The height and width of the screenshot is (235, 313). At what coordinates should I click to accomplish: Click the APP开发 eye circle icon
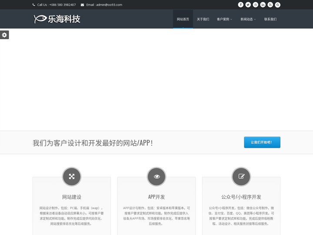click(156, 177)
